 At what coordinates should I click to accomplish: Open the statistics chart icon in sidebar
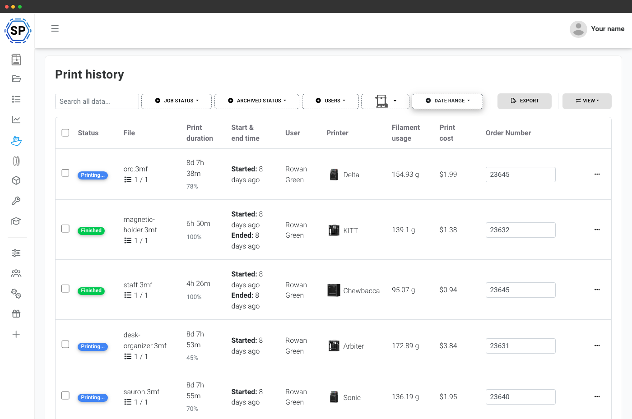(x=16, y=120)
